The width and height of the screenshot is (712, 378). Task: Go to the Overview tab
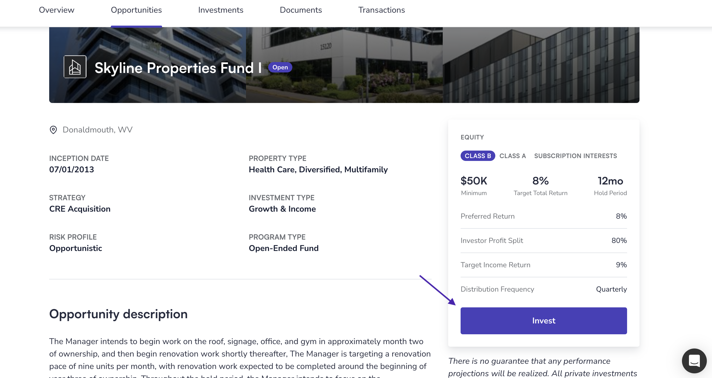tap(57, 10)
